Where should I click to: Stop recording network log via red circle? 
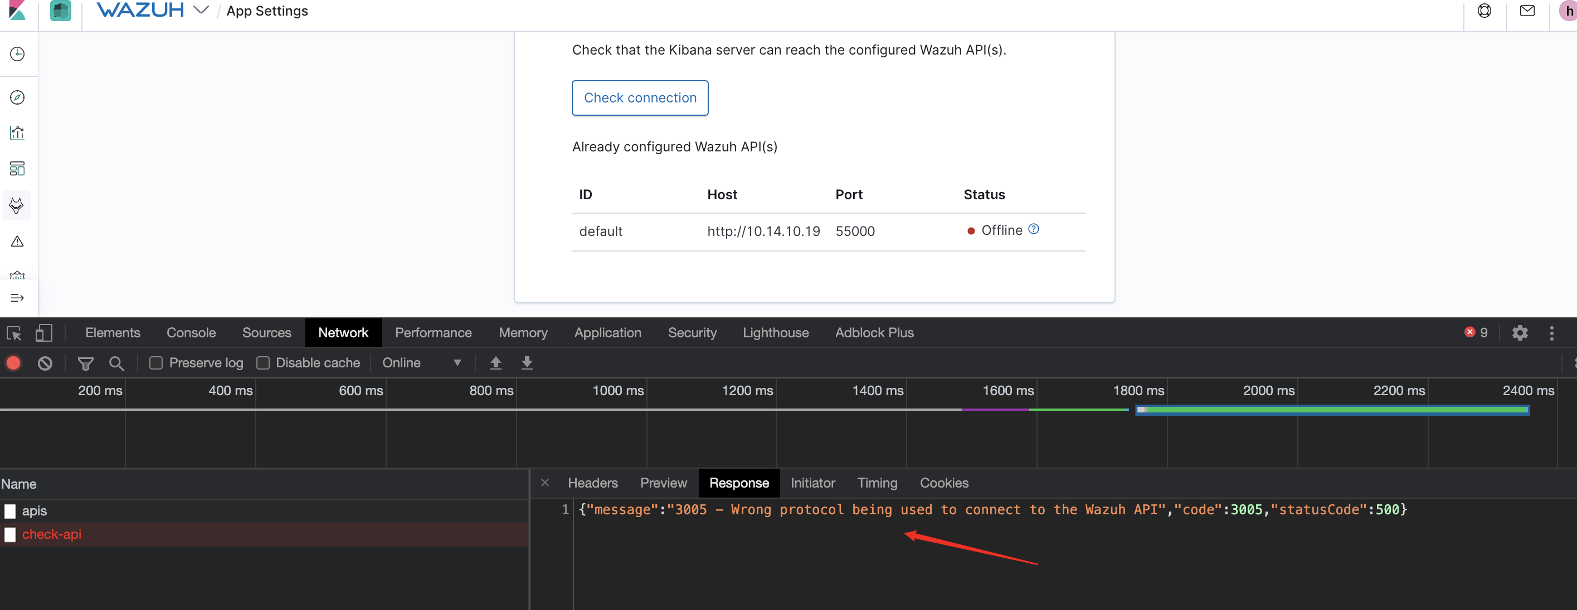coord(13,362)
